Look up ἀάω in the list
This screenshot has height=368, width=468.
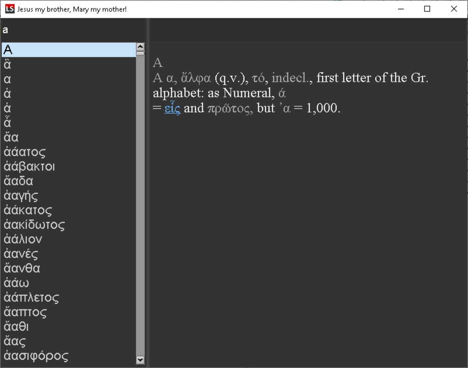point(69,283)
